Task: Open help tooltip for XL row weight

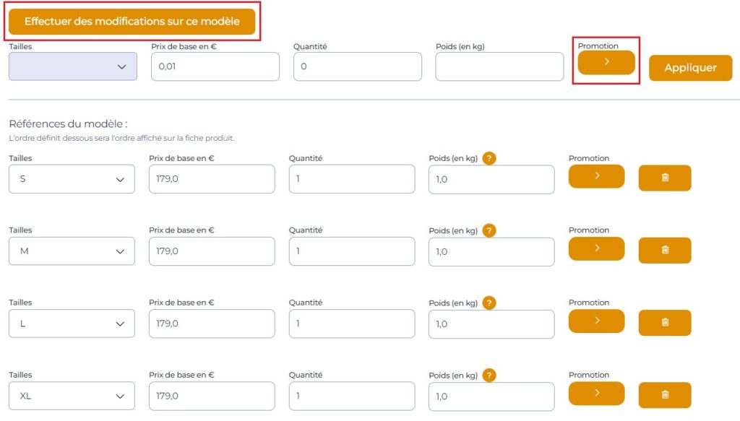Action: (489, 376)
